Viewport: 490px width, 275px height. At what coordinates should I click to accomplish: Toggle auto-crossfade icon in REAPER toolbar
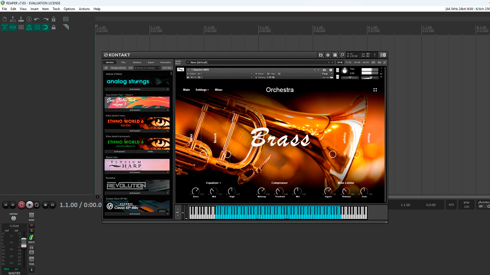click(x=5, y=27)
